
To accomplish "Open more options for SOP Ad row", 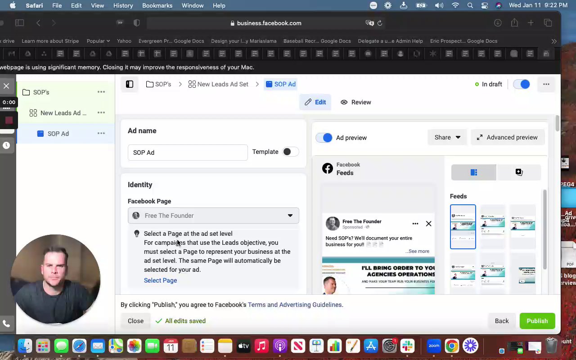I will point(101,134).
